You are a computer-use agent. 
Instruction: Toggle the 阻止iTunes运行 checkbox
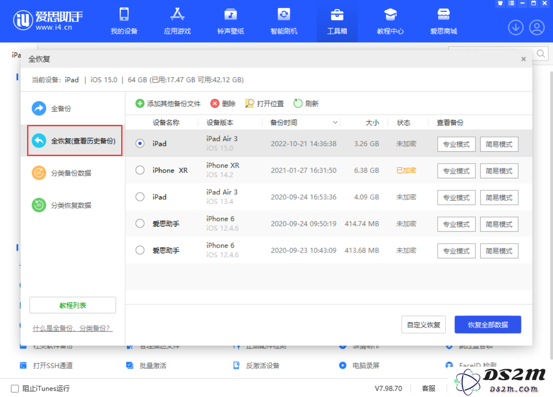coord(15,389)
